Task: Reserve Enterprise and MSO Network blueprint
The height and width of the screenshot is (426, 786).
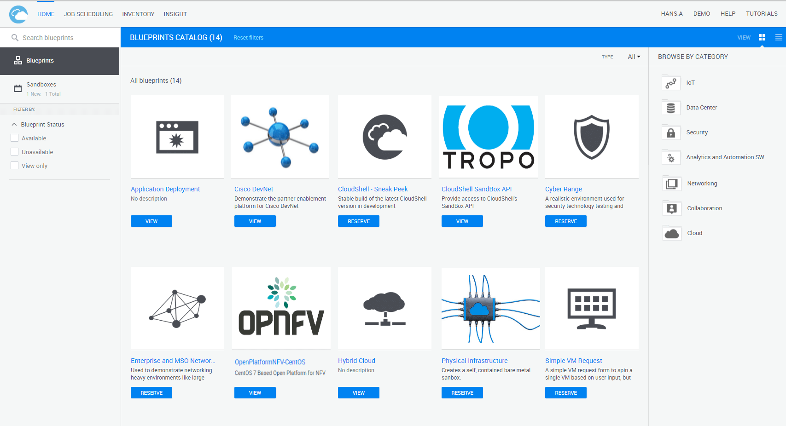Action: pyautogui.click(x=151, y=393)
